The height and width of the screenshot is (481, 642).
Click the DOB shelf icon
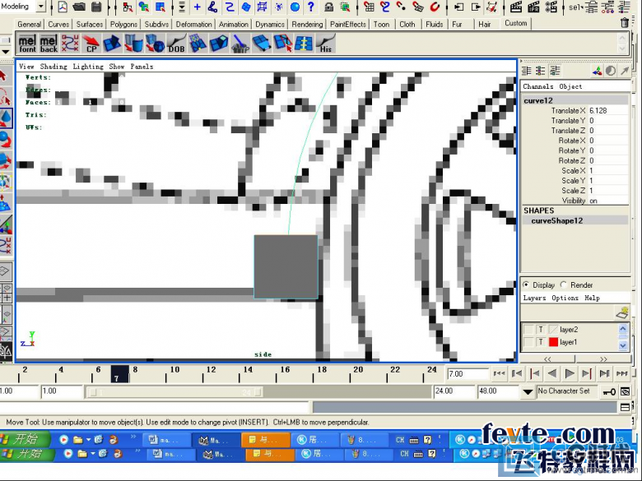[x=176, y=44]
